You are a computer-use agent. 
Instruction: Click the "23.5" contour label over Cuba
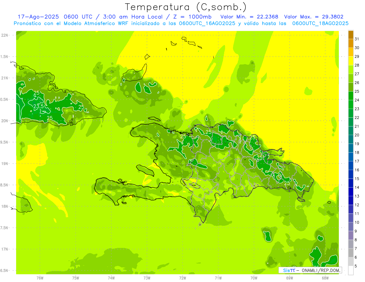[x=38, y=106]
